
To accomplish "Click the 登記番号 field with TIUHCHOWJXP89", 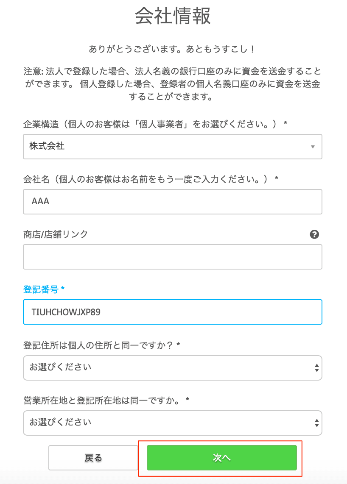I will (x=172, y=312).
